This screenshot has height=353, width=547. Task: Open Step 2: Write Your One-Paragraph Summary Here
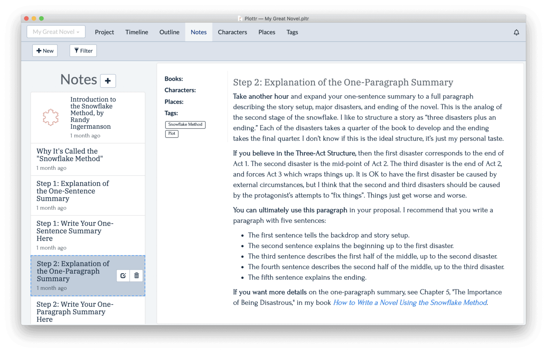88,311
